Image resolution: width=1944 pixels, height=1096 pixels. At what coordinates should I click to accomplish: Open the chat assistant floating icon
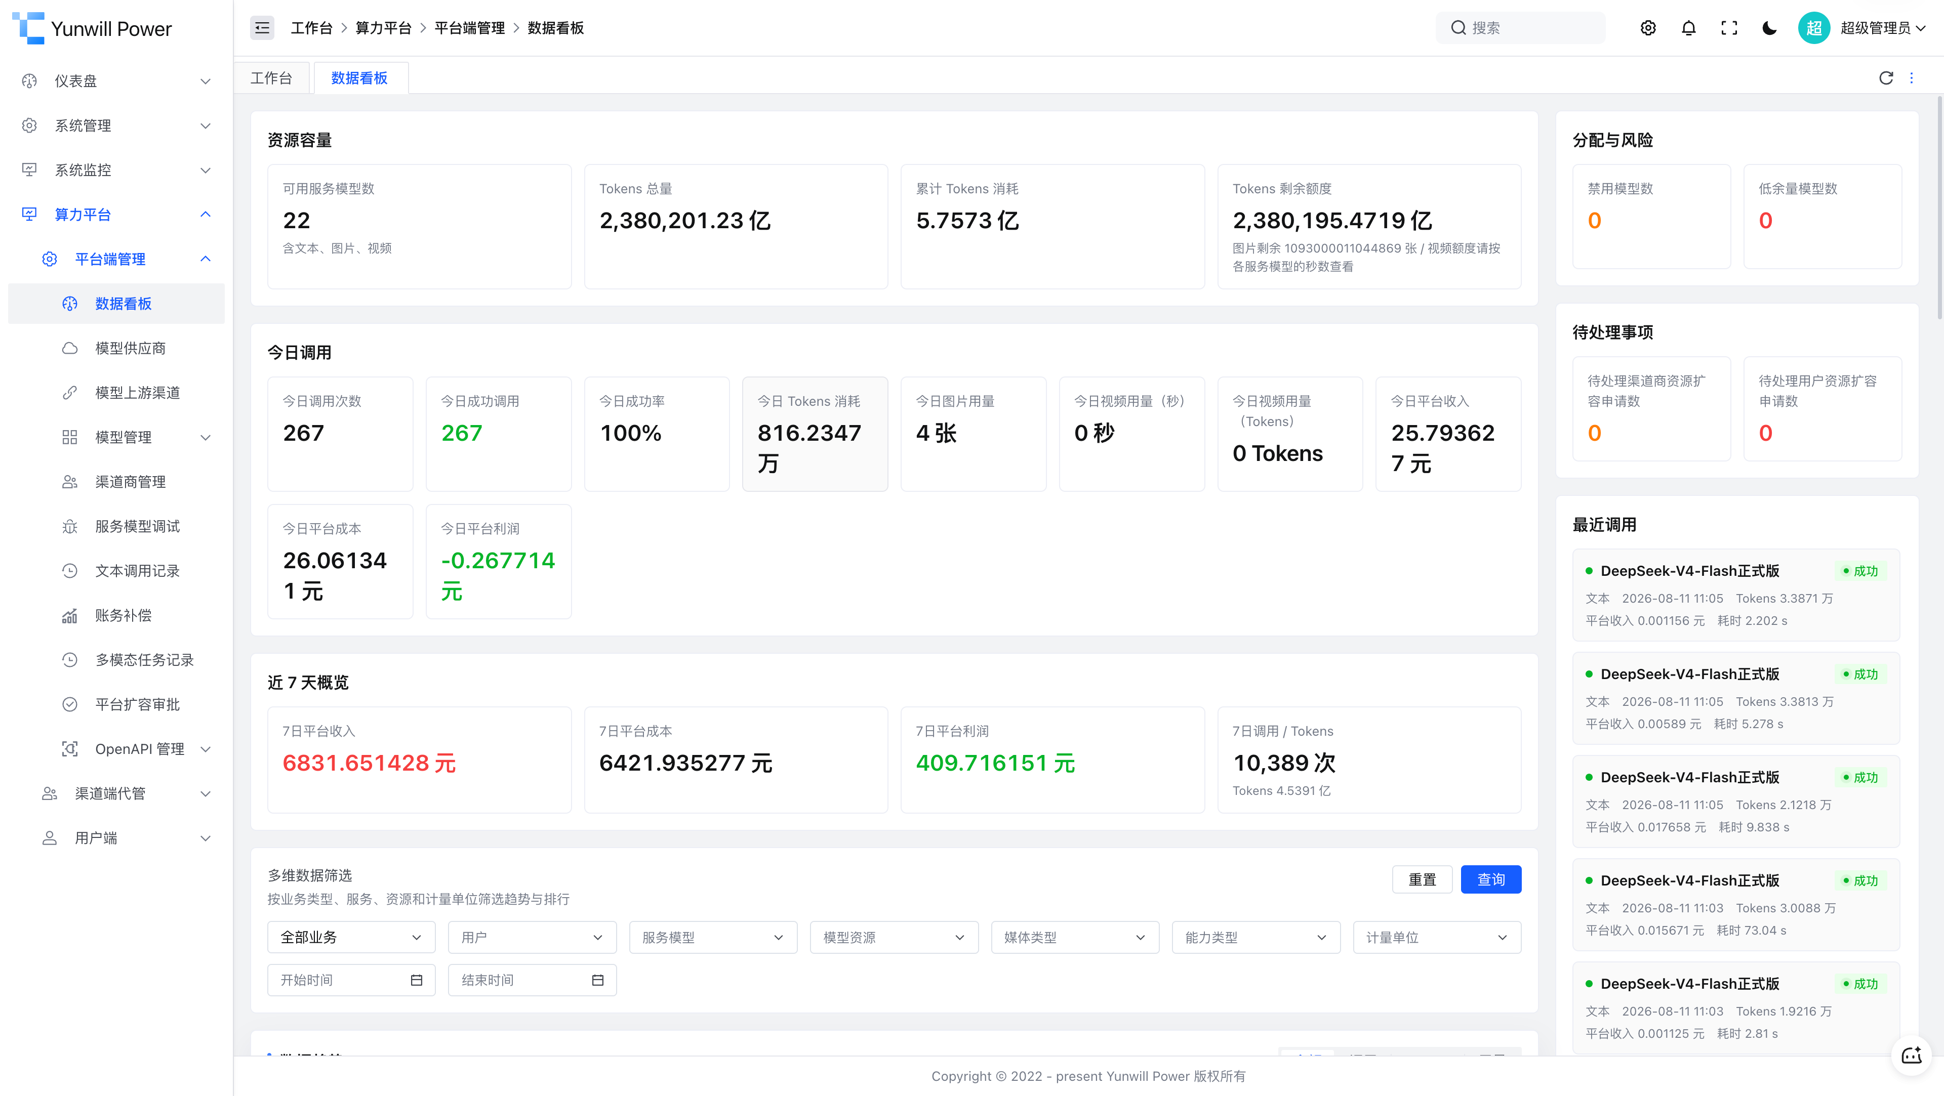point(1912,1055)
